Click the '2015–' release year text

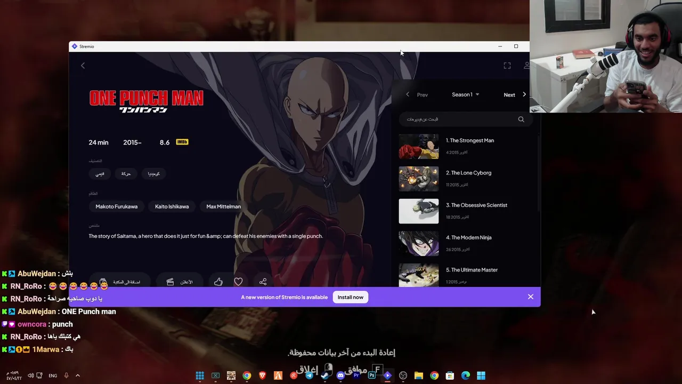coord(132,142)
